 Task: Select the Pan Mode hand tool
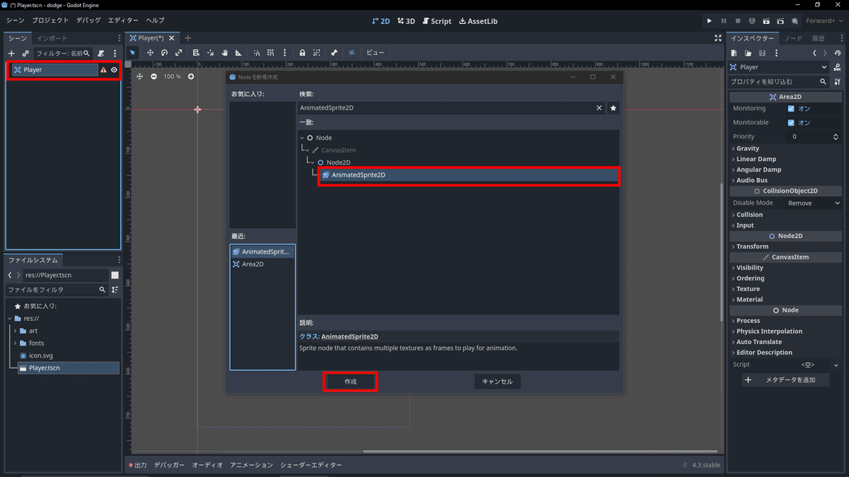224,52
